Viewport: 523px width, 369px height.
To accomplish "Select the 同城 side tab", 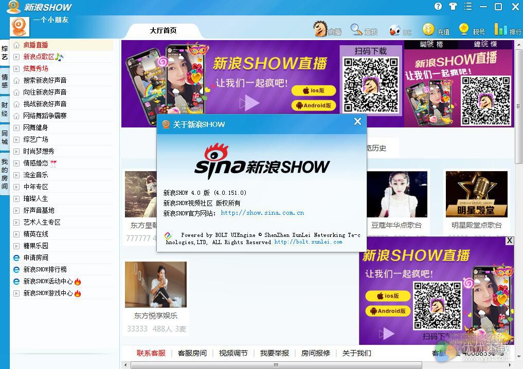I will click(5, 137).
